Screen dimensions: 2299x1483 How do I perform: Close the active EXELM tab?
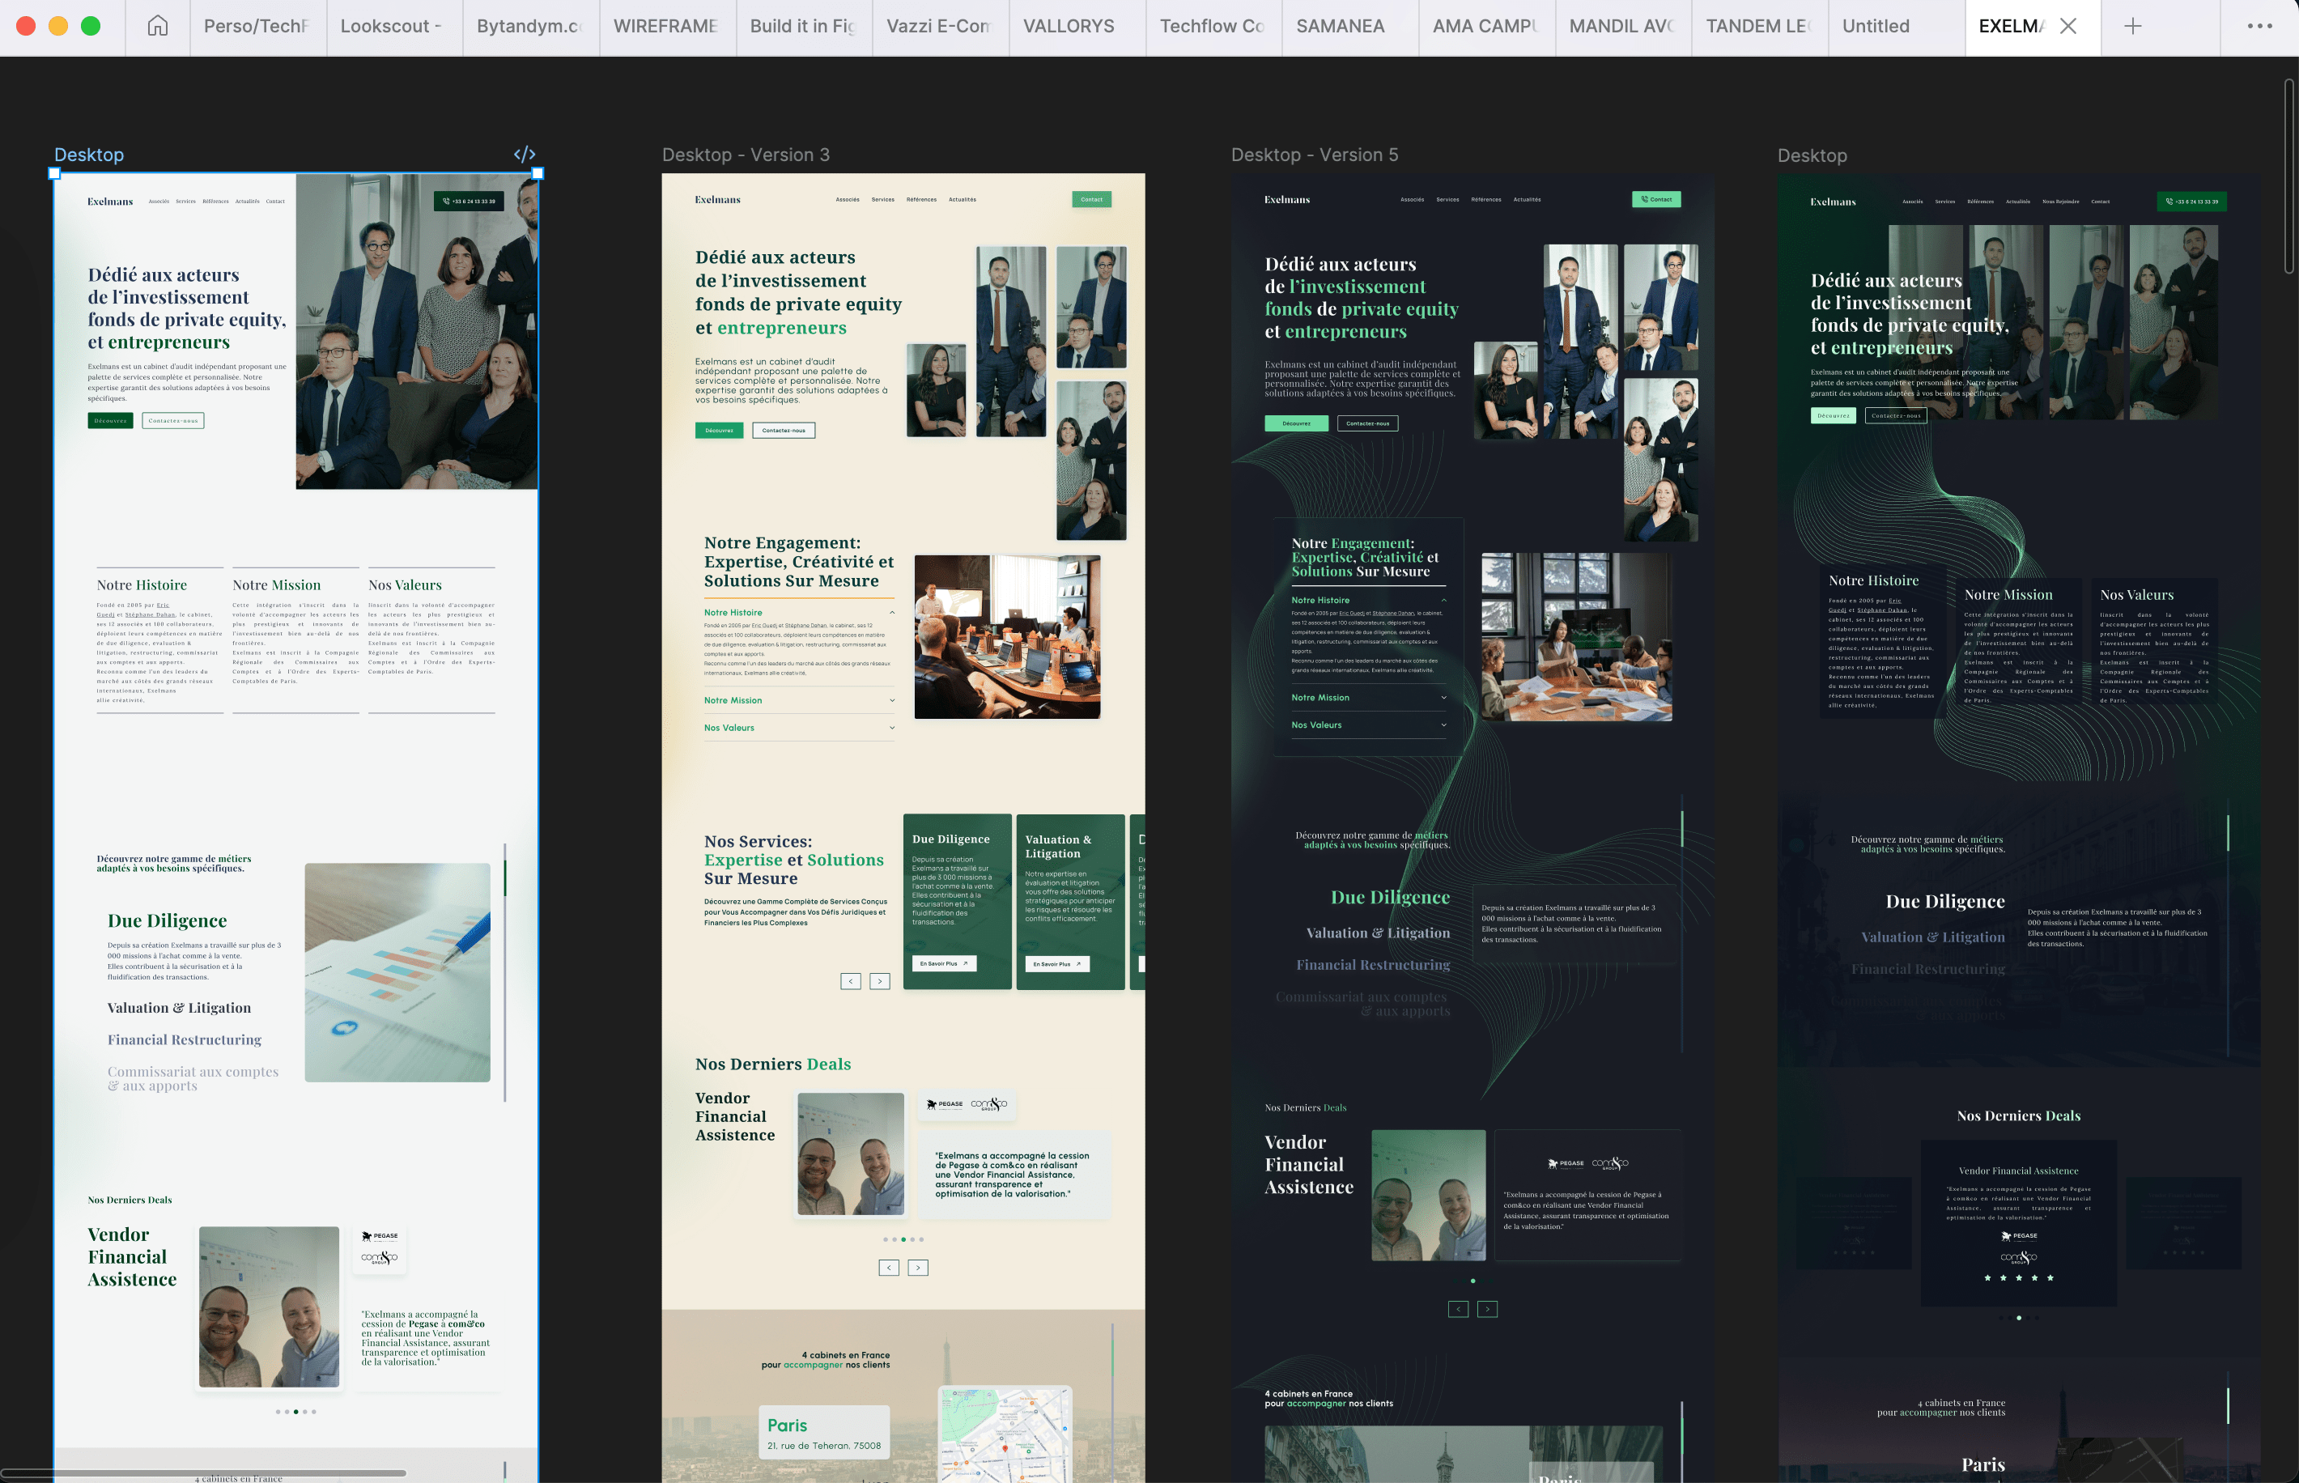coord(2068,26)
